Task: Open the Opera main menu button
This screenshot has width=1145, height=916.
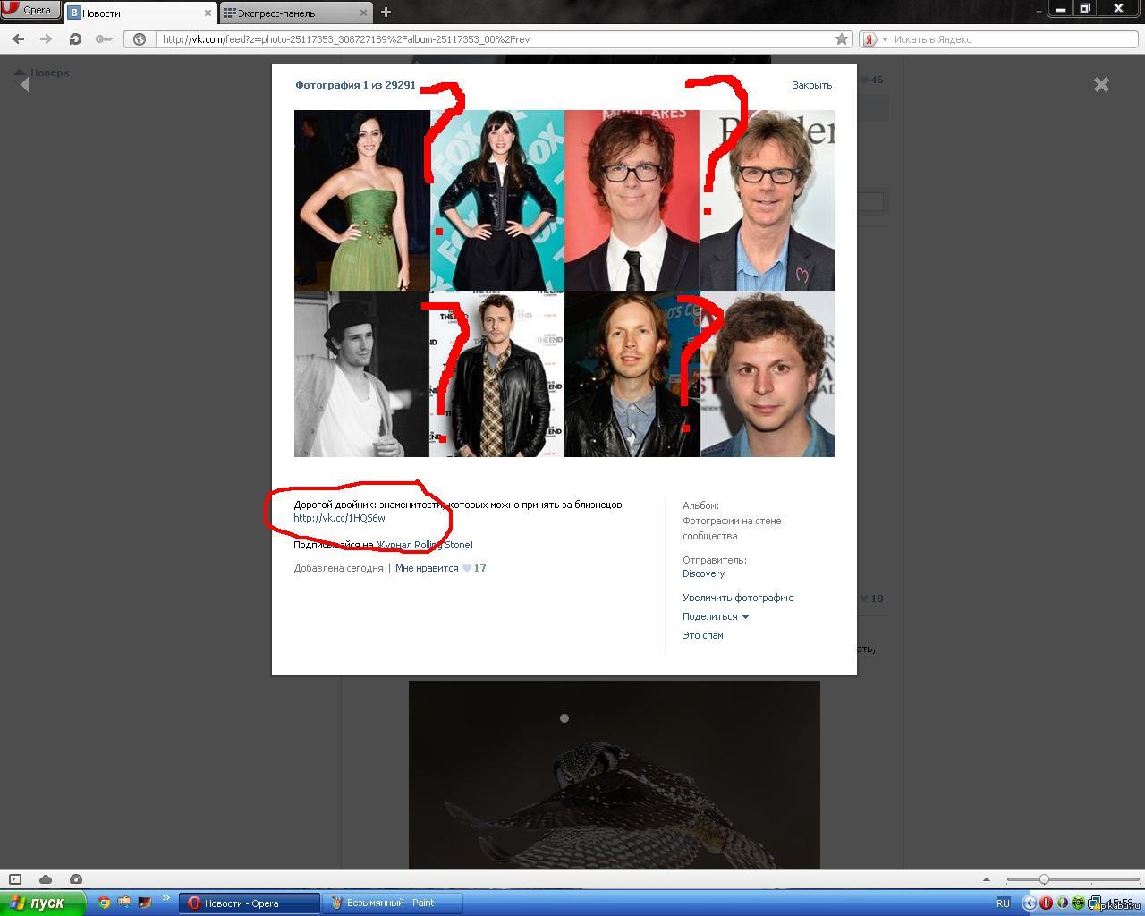Action: (30, 10)
